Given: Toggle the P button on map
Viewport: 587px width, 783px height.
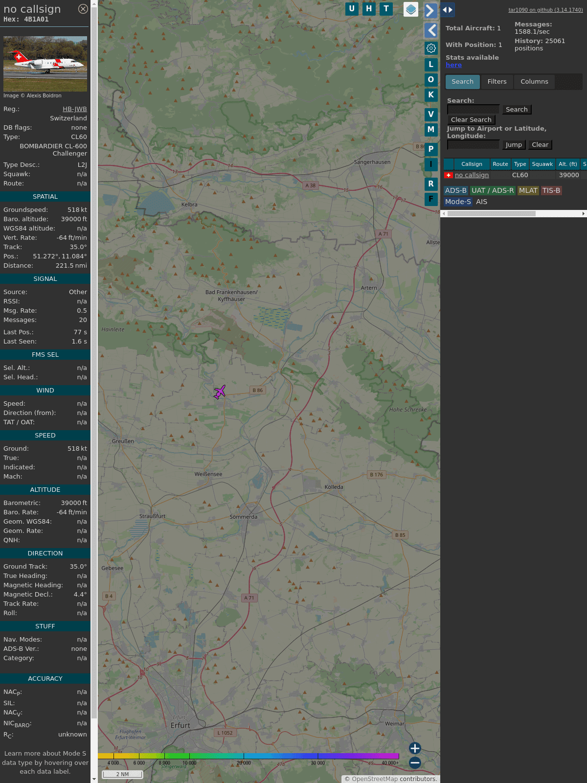Looking at the screenshot, I should click(431, 149).
